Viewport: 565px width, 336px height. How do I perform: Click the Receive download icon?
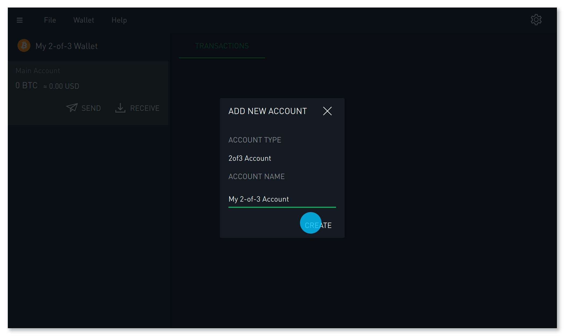click(120, 108)
